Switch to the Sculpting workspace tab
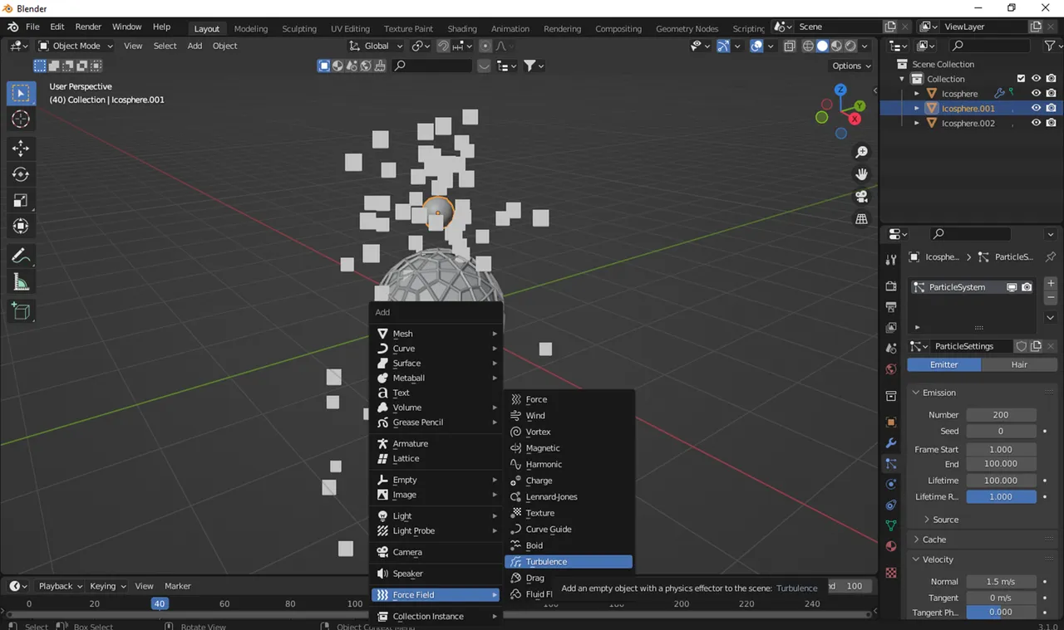The width and height of the screenshot is (1064, 630). (299, 28)
